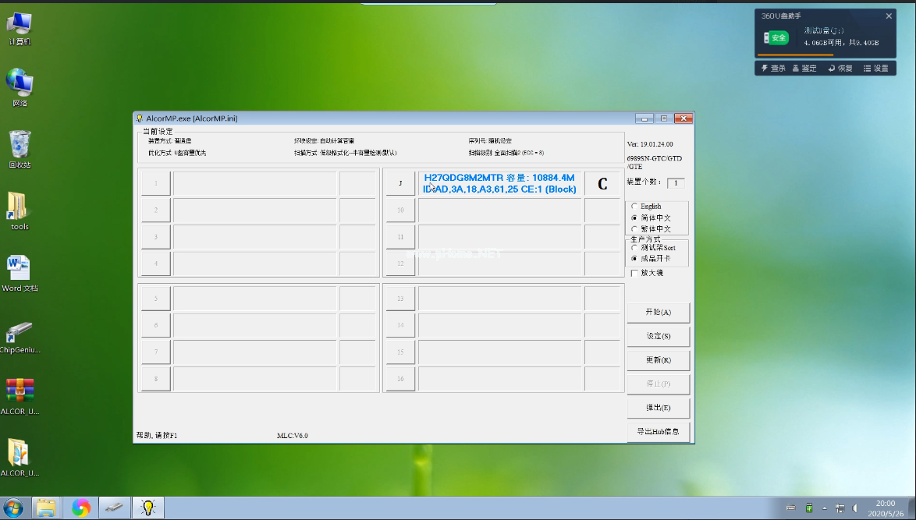Select the English language radio button
Viewport: 916px width, 520px height.
click(x=634, y=207)
